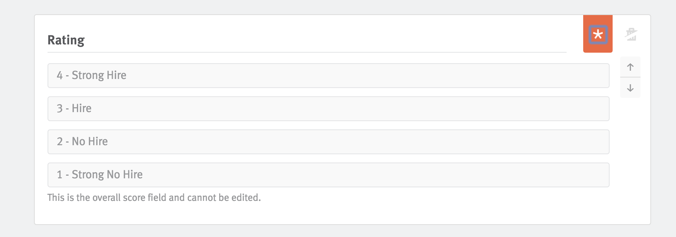The height and width of the screenshot is (237, 676).
Task: Move the Rating field down using the arrow
Action: [x=630, y=88]
